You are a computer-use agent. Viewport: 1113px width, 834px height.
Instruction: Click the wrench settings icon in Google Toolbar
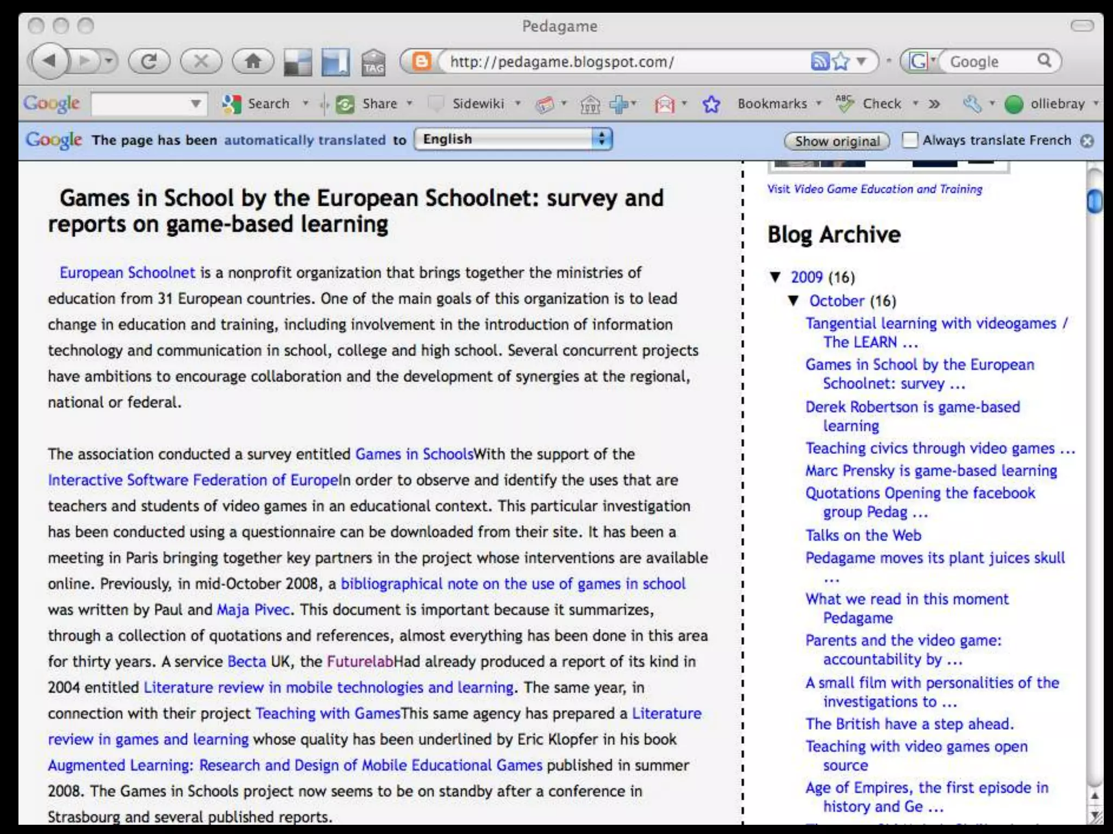tap(972, 104)
